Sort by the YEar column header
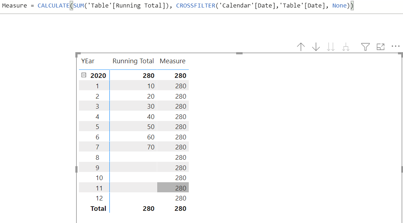This screenshot has width=403, height=223. 88,61
